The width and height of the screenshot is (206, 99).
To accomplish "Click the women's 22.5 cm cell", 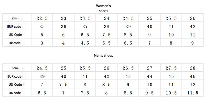I will click(42, 19).
